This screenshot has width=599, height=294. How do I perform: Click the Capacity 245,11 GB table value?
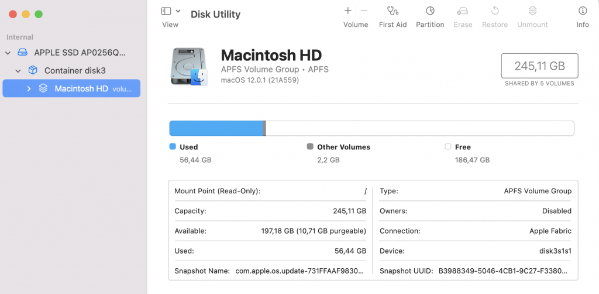point(350,211)
